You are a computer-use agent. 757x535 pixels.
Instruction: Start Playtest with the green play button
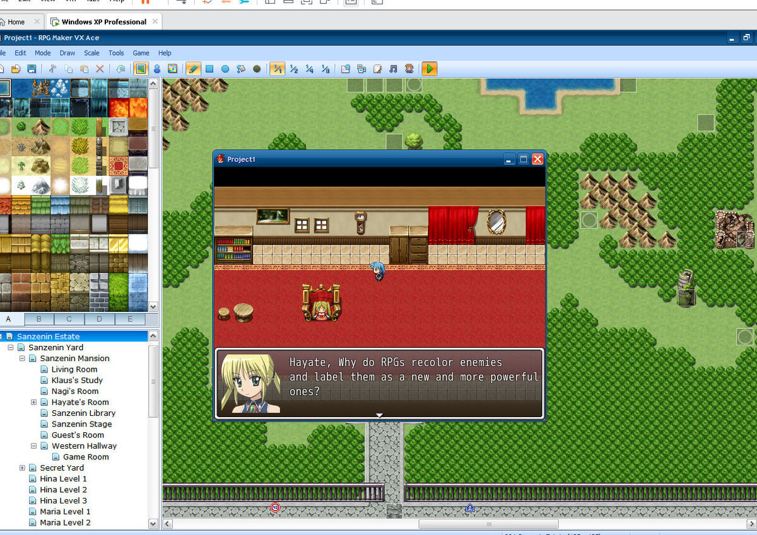pos(430,69)
